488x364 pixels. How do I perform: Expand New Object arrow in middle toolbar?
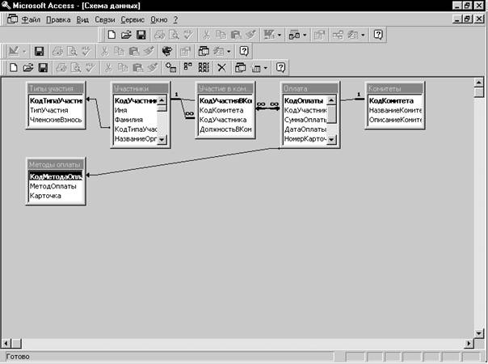click(x=229, y=52)
